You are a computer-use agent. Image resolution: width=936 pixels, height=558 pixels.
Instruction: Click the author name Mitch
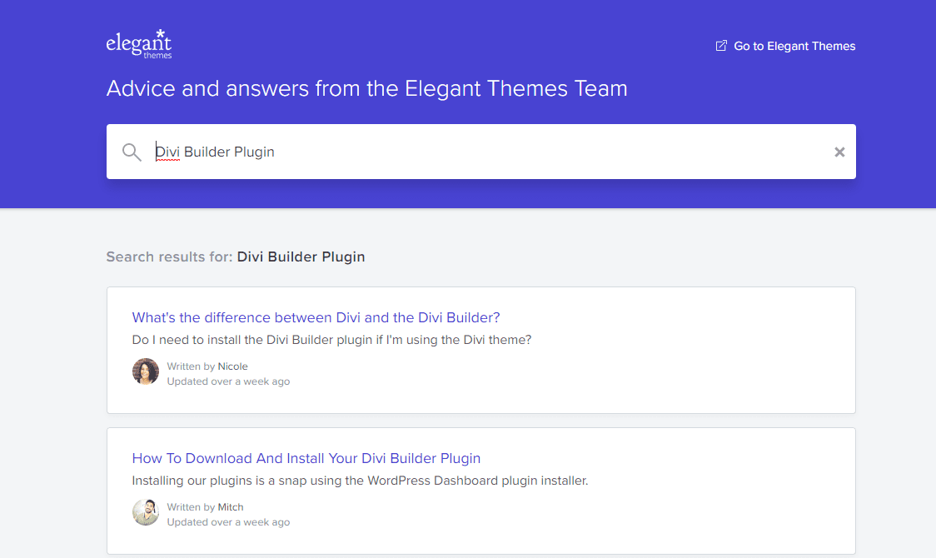[231, 506]
